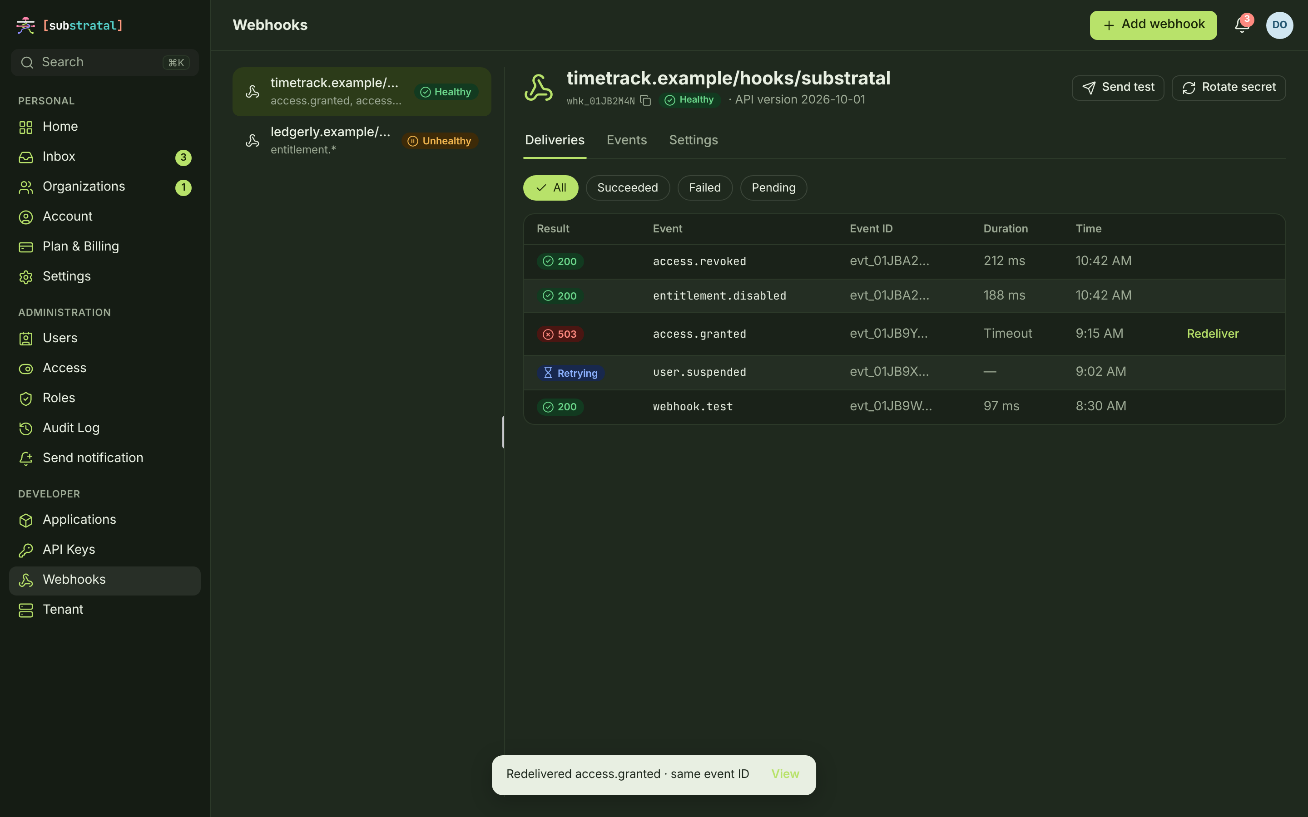
Task: Switch to the webhook Settings tab
Action: tap(694, 141)
